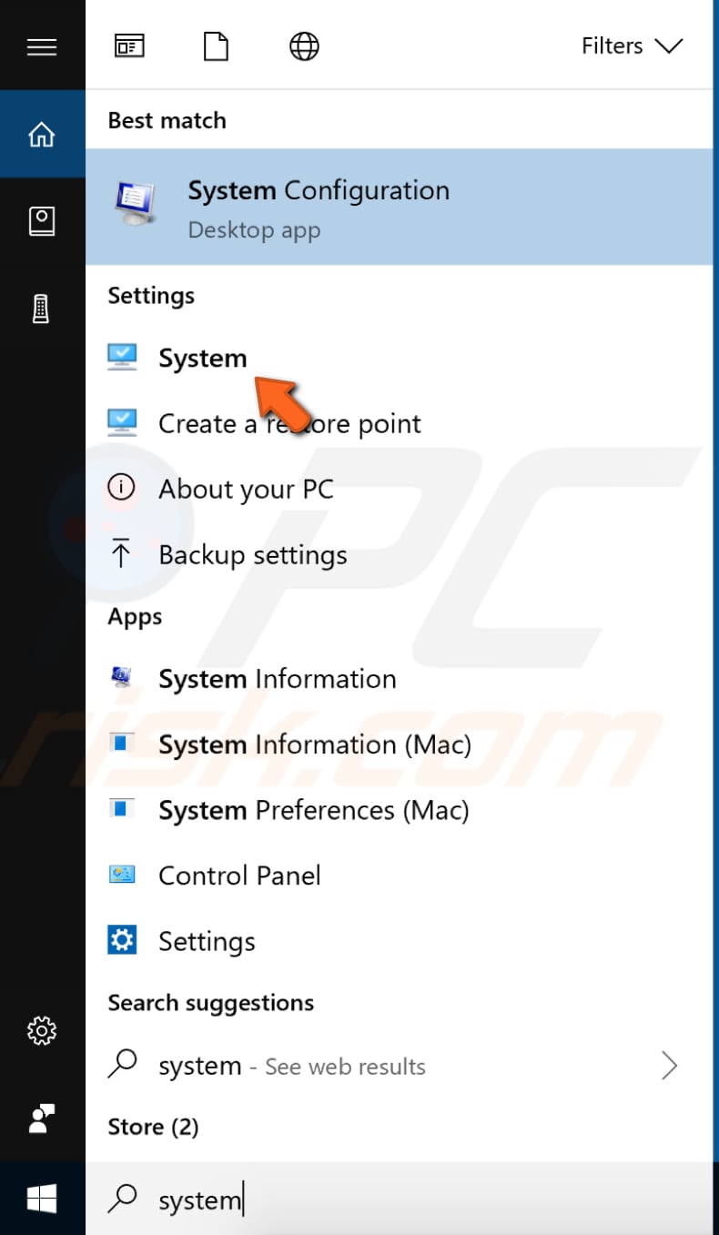Open Settings via the gear icon

pos(42,1031)
